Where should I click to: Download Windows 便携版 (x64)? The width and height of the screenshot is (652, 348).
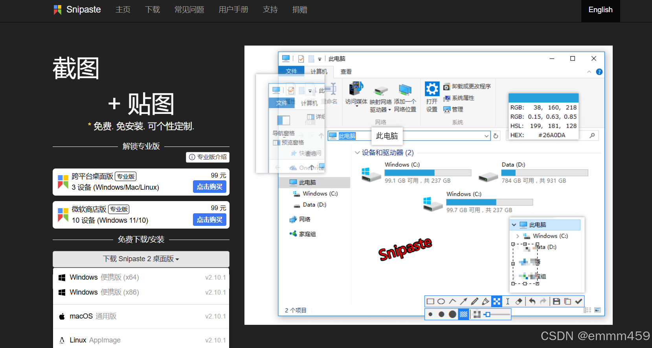click(141, 277)
